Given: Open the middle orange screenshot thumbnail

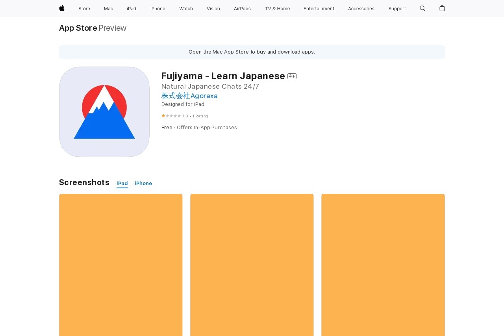Looking at the screenshot, I should (252, 265).
